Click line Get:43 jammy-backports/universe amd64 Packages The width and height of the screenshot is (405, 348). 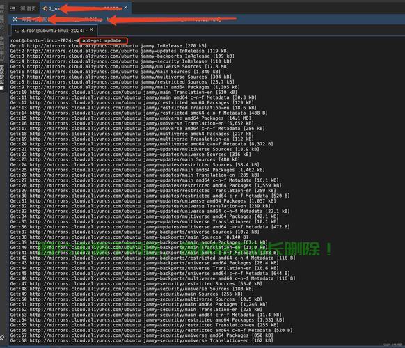[x=144, y=263]
